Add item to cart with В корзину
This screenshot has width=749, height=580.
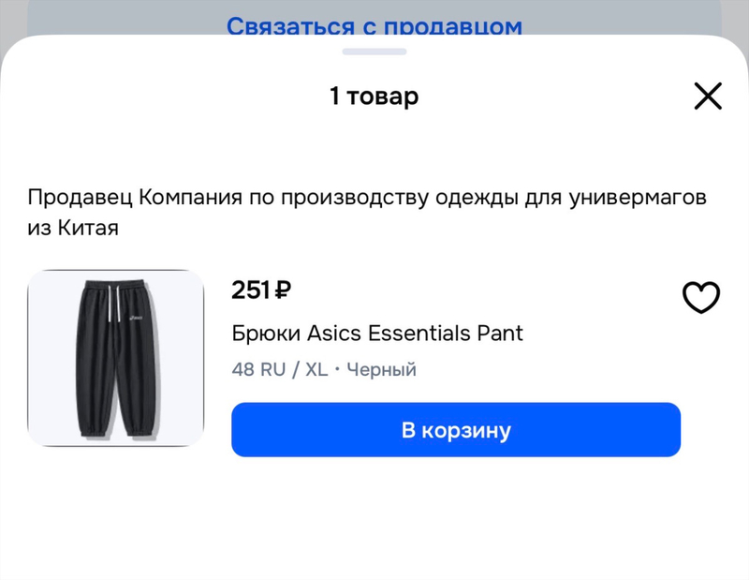click(x=456, y=429)
